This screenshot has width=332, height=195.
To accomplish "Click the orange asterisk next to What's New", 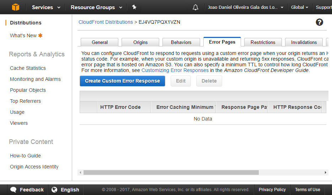I will (40, 35).
